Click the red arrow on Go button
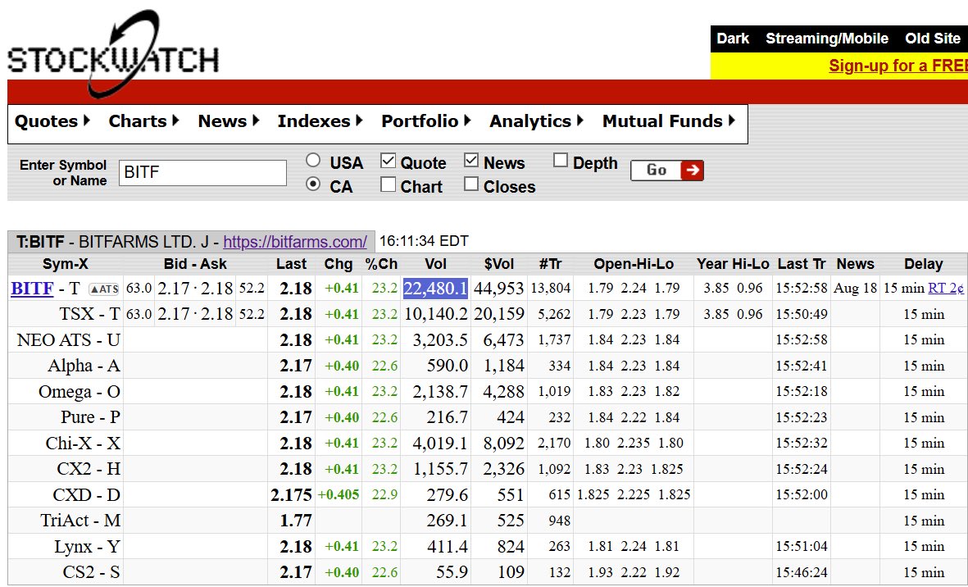The width and height of the screenshot is (968, 587). (692, 171)
